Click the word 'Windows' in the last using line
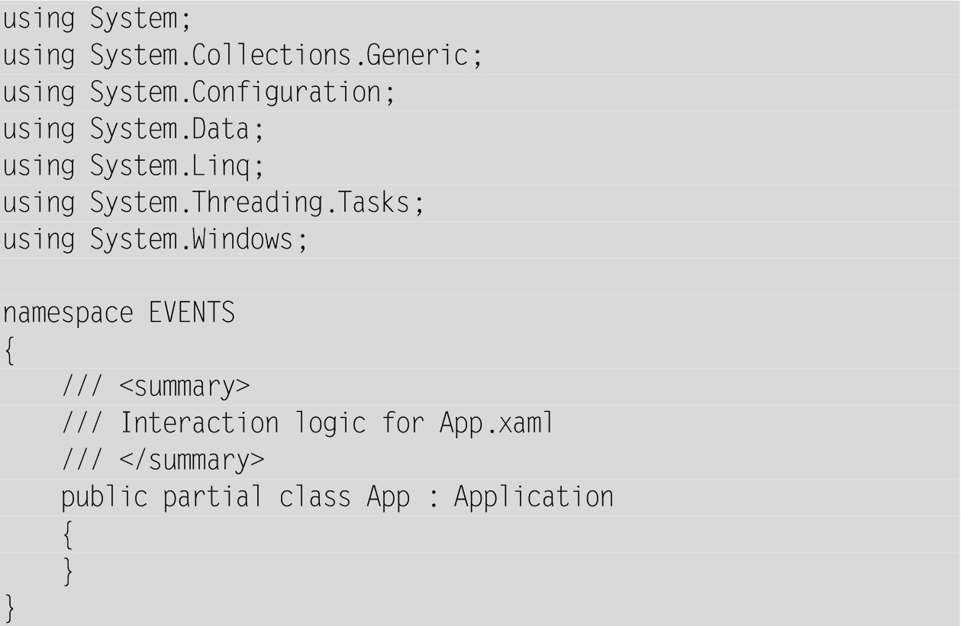Screen dimensions: 961x626 coord(242,240)
